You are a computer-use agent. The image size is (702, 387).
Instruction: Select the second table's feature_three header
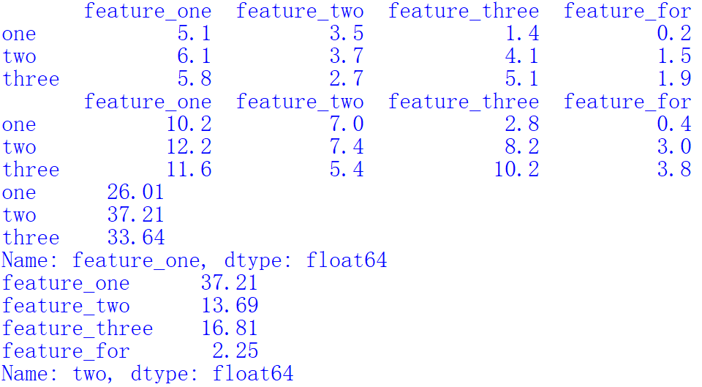tap(464, 102)
